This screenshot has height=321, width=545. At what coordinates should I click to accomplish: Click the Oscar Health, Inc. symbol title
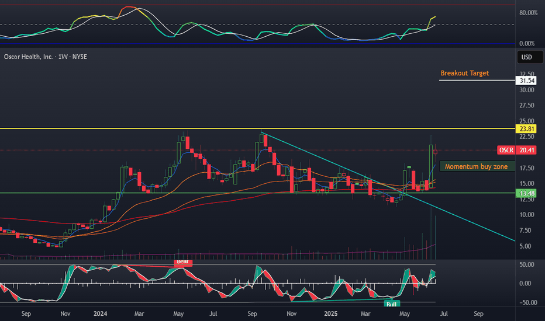click(46, 57)
